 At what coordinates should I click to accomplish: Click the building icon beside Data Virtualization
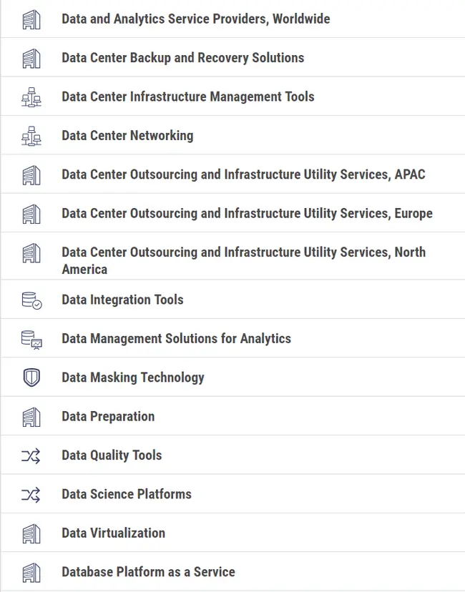pos(31,533)
